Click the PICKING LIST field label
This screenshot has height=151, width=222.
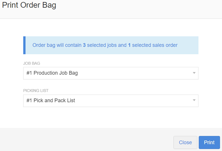[x=37, y=90]
